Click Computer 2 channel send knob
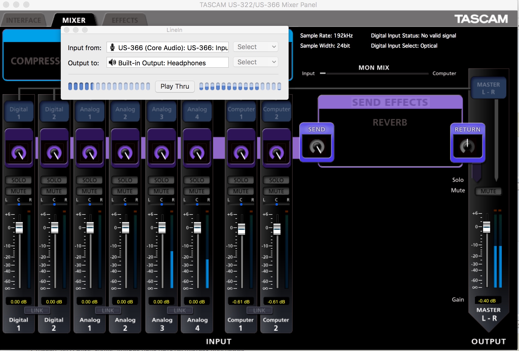519x351 pixels. tap(276, 153)
